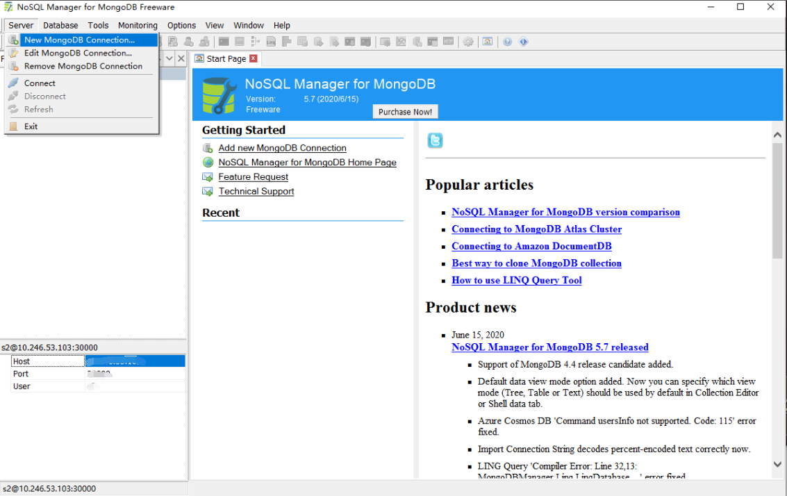This screenshot has height=496, width=787.
Task: Choose New MongoDB Connection from Server menu
Action: tap(83, 40)
